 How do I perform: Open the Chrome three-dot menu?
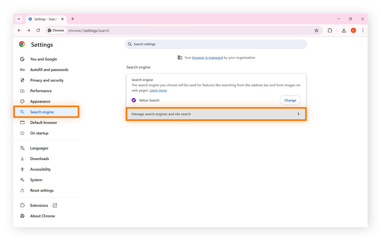coord(363,30)
